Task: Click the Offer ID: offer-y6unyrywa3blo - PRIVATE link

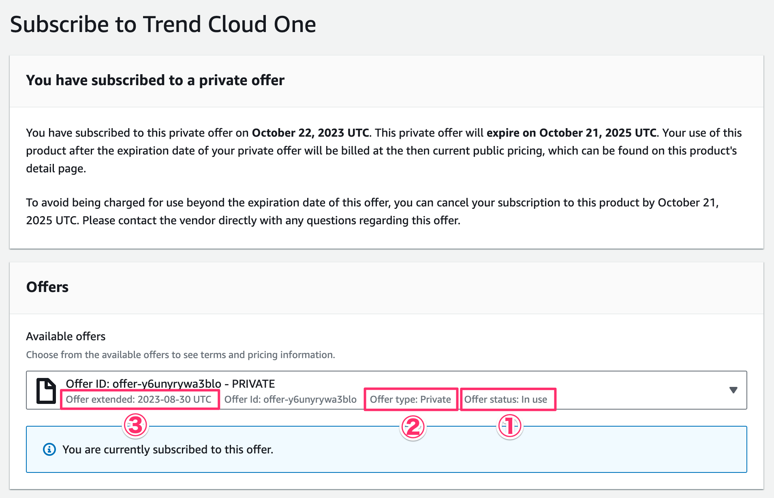Action: point(170,383)
